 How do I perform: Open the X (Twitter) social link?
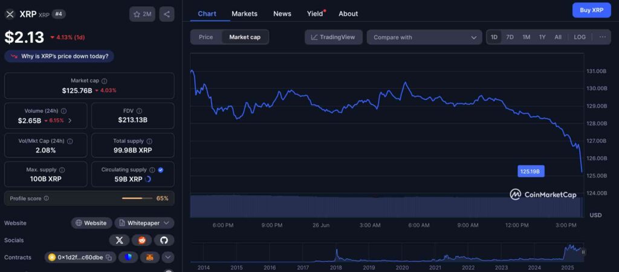point(119,240)
